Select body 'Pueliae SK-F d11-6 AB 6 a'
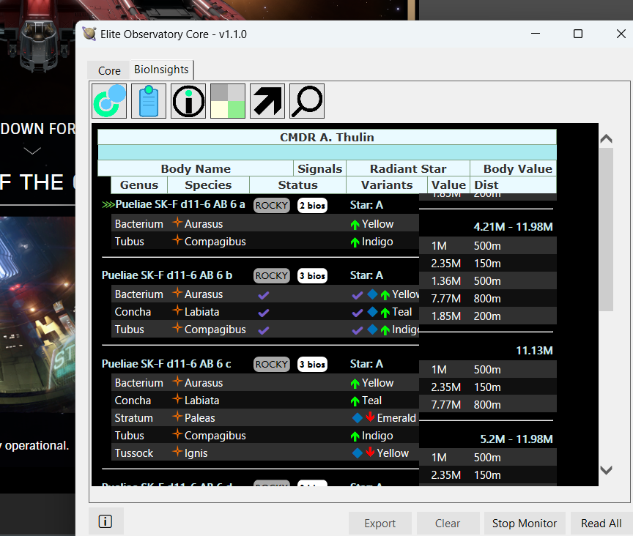 180,204
